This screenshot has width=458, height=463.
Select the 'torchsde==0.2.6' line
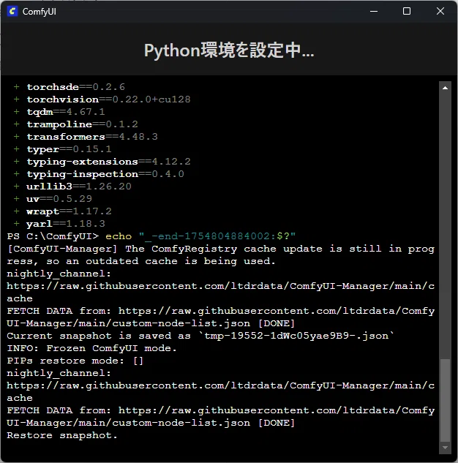pyautogui.click(x=69, y=87)
